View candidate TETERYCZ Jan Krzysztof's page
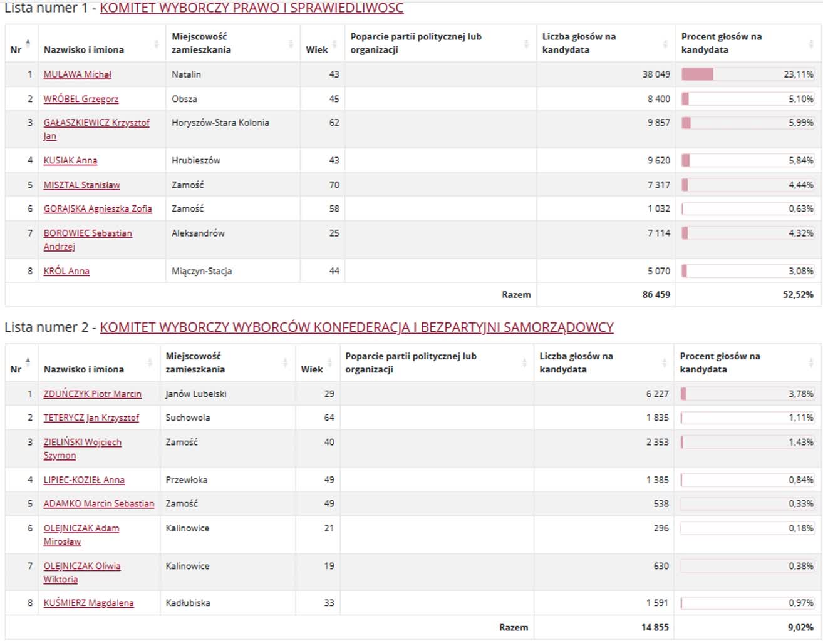 (x=91, y=418)
